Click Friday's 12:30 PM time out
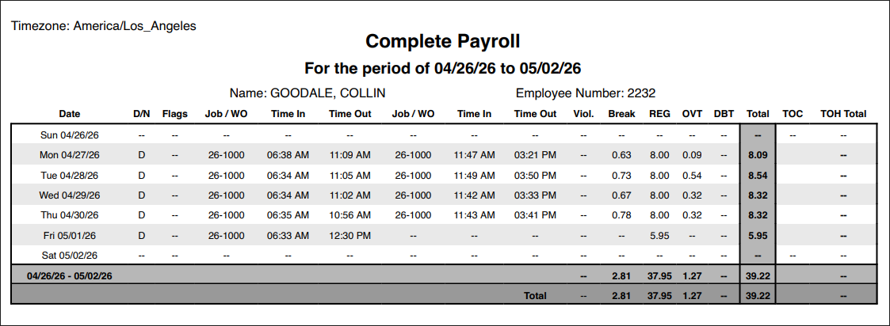Screen dimensions: 890x326 pyautogui.click(x=350, y=236)
